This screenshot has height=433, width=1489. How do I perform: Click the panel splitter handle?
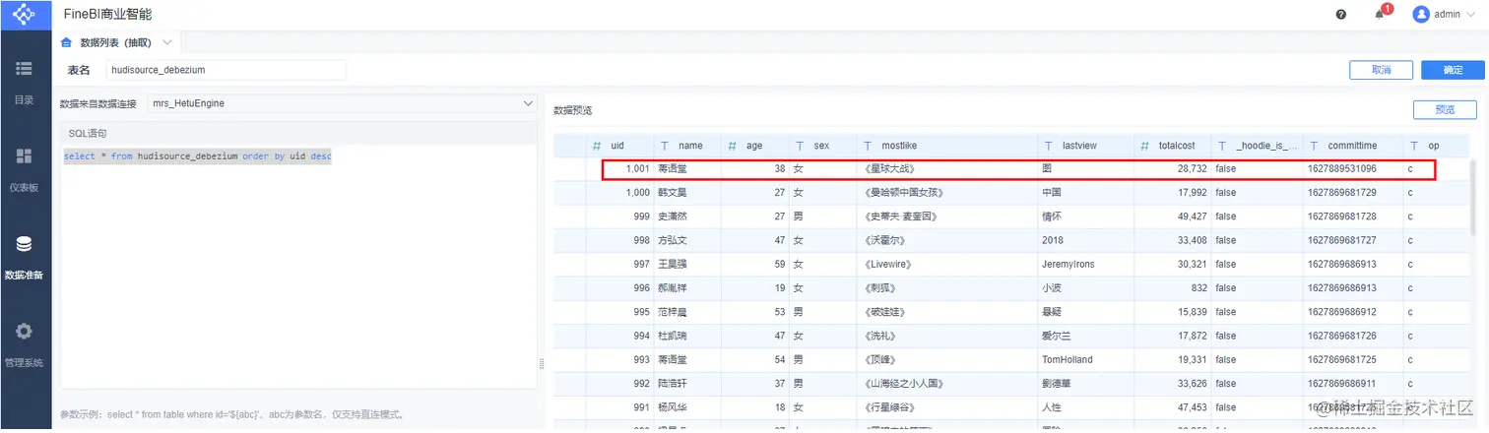[x=542, y=364]
